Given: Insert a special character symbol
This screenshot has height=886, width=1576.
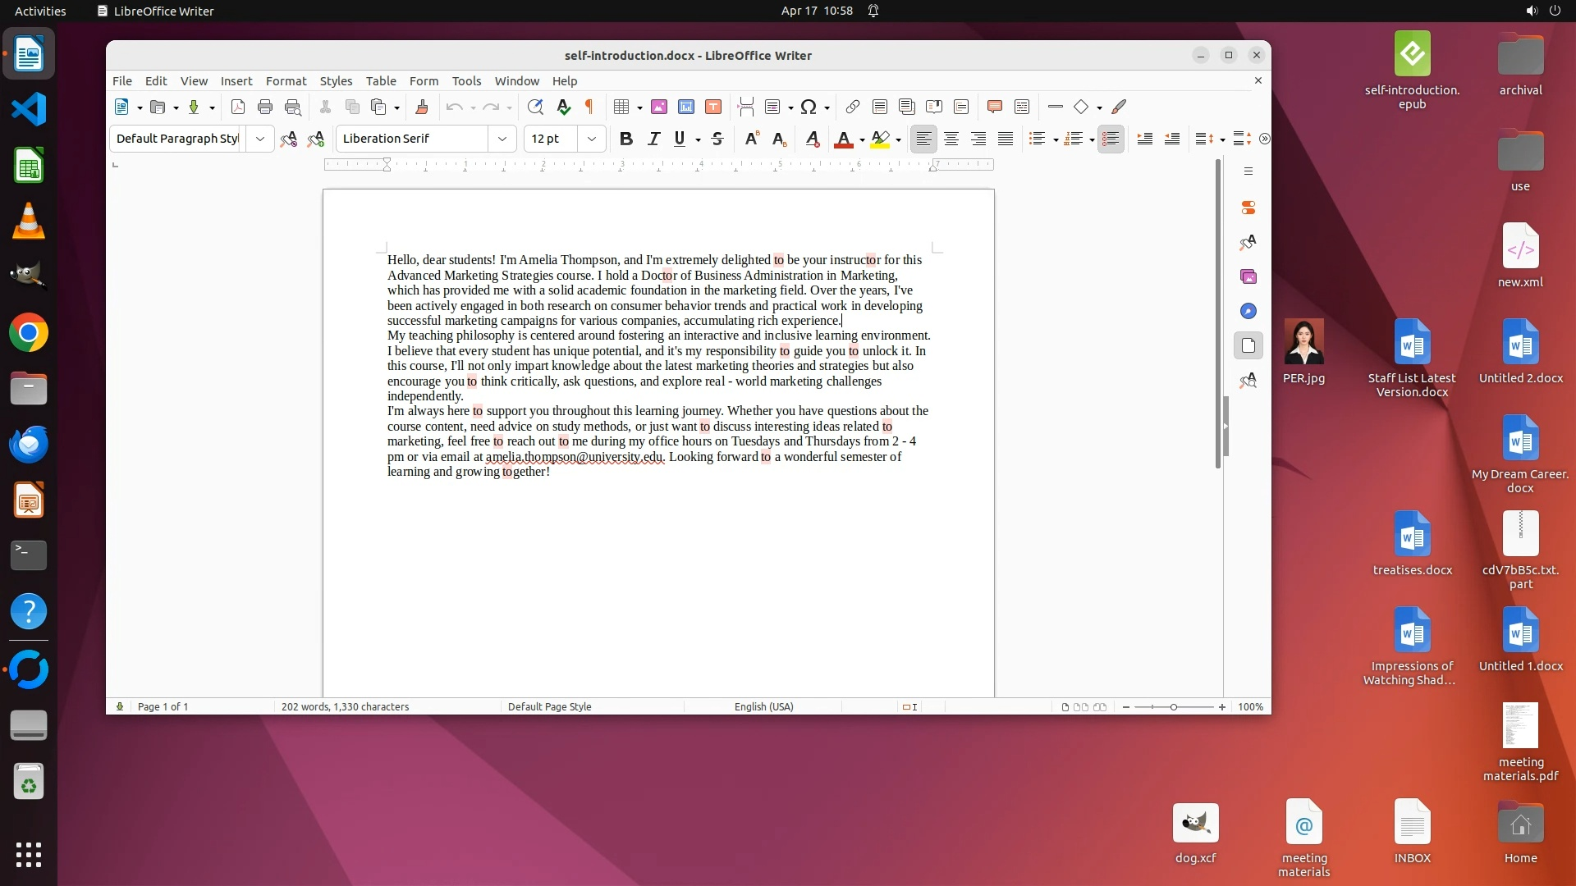Looking at the screenshot, I should 809,107.
